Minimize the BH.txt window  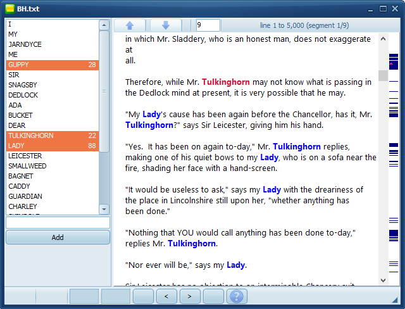coord(370,9)
